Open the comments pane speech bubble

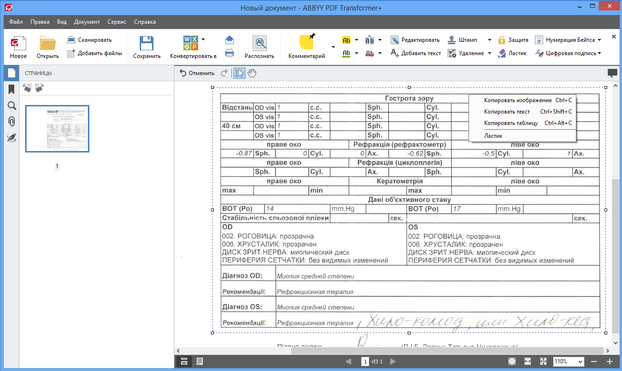pos(612,73)
